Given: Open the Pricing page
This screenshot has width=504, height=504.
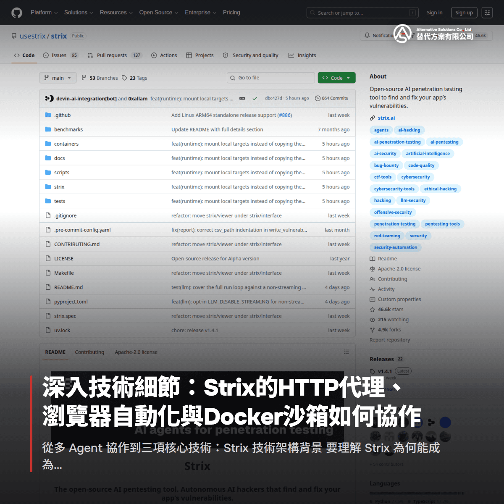Looking at the screenshot, I should click(231, 13).
